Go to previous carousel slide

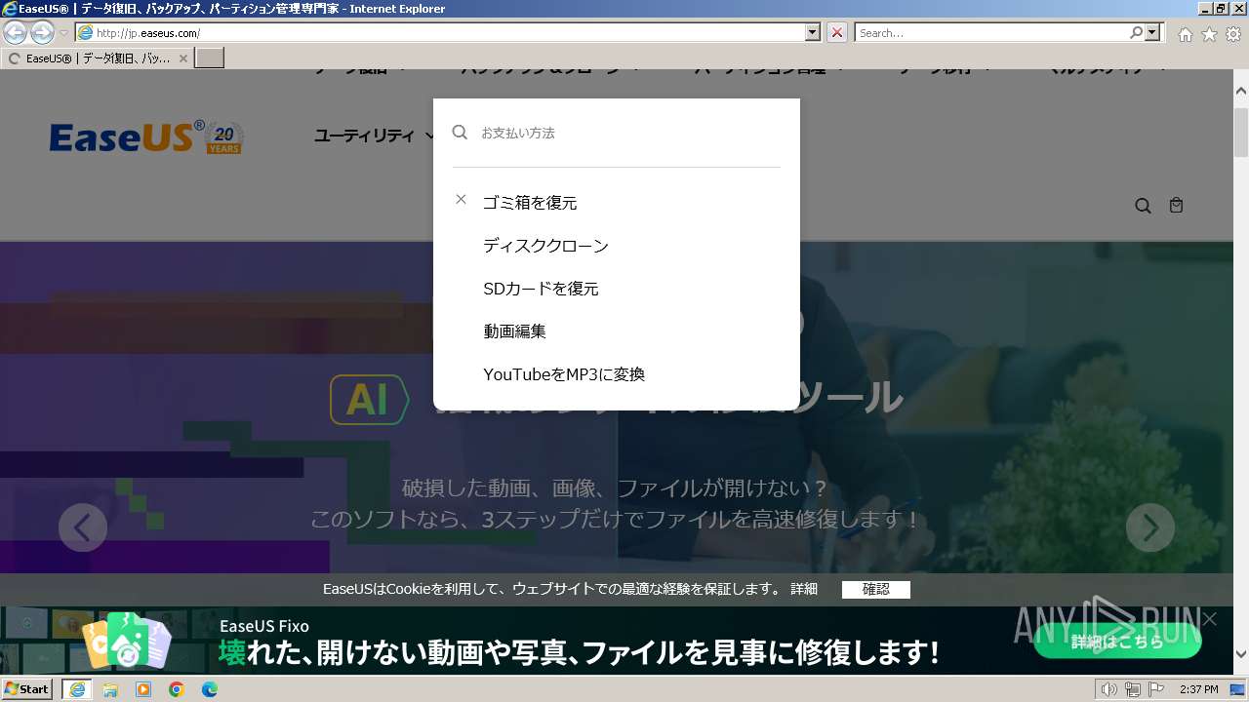click(x=83, y=527)
